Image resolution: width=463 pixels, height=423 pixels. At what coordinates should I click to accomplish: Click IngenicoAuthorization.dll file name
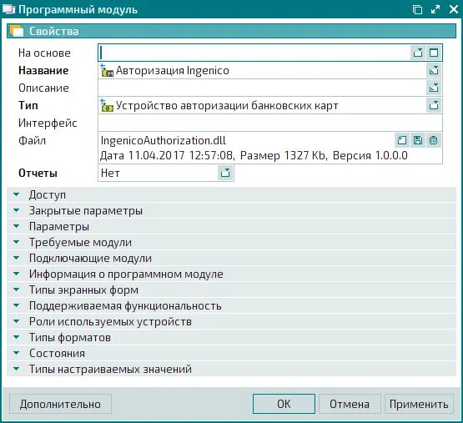click(164, 140)
